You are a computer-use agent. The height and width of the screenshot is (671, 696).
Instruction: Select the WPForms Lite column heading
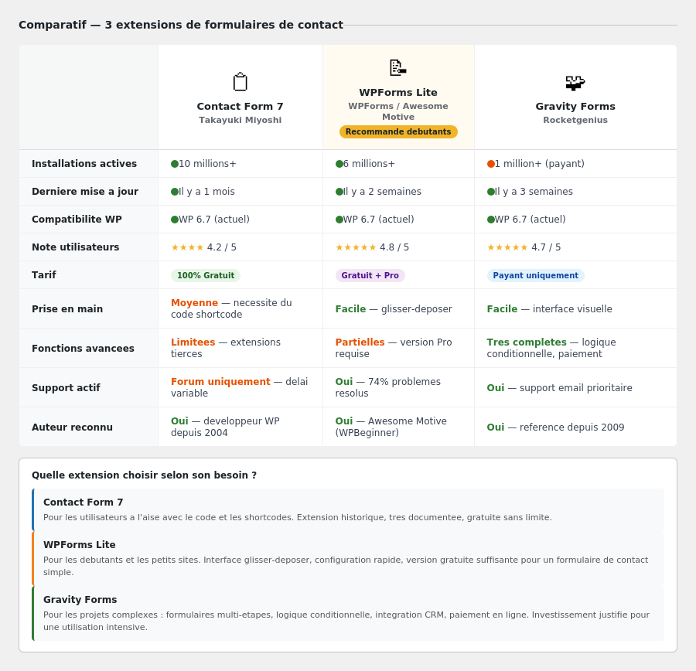point(398,92)
